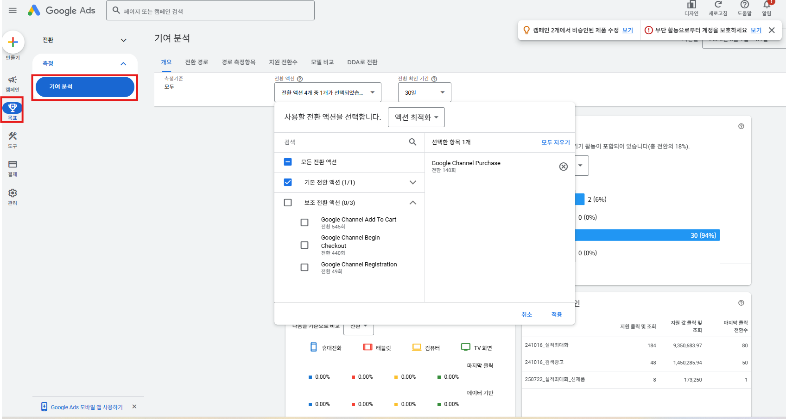Click 보기 link for account protection notice
The height and width of the screenshot is (419, 786).
click(x=756, y=30)
